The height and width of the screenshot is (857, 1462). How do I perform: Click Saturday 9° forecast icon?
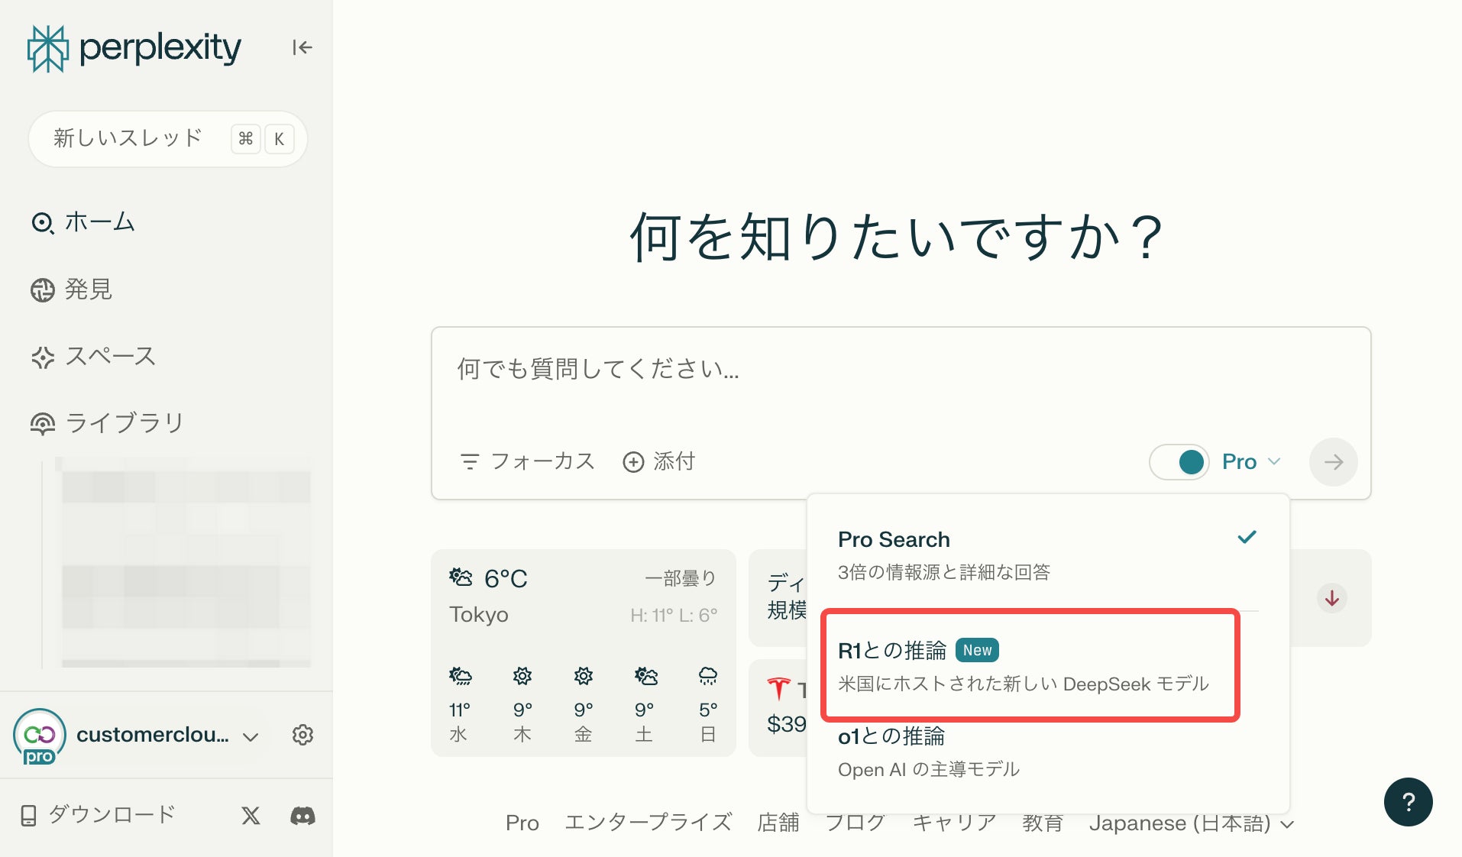point(645,676)
